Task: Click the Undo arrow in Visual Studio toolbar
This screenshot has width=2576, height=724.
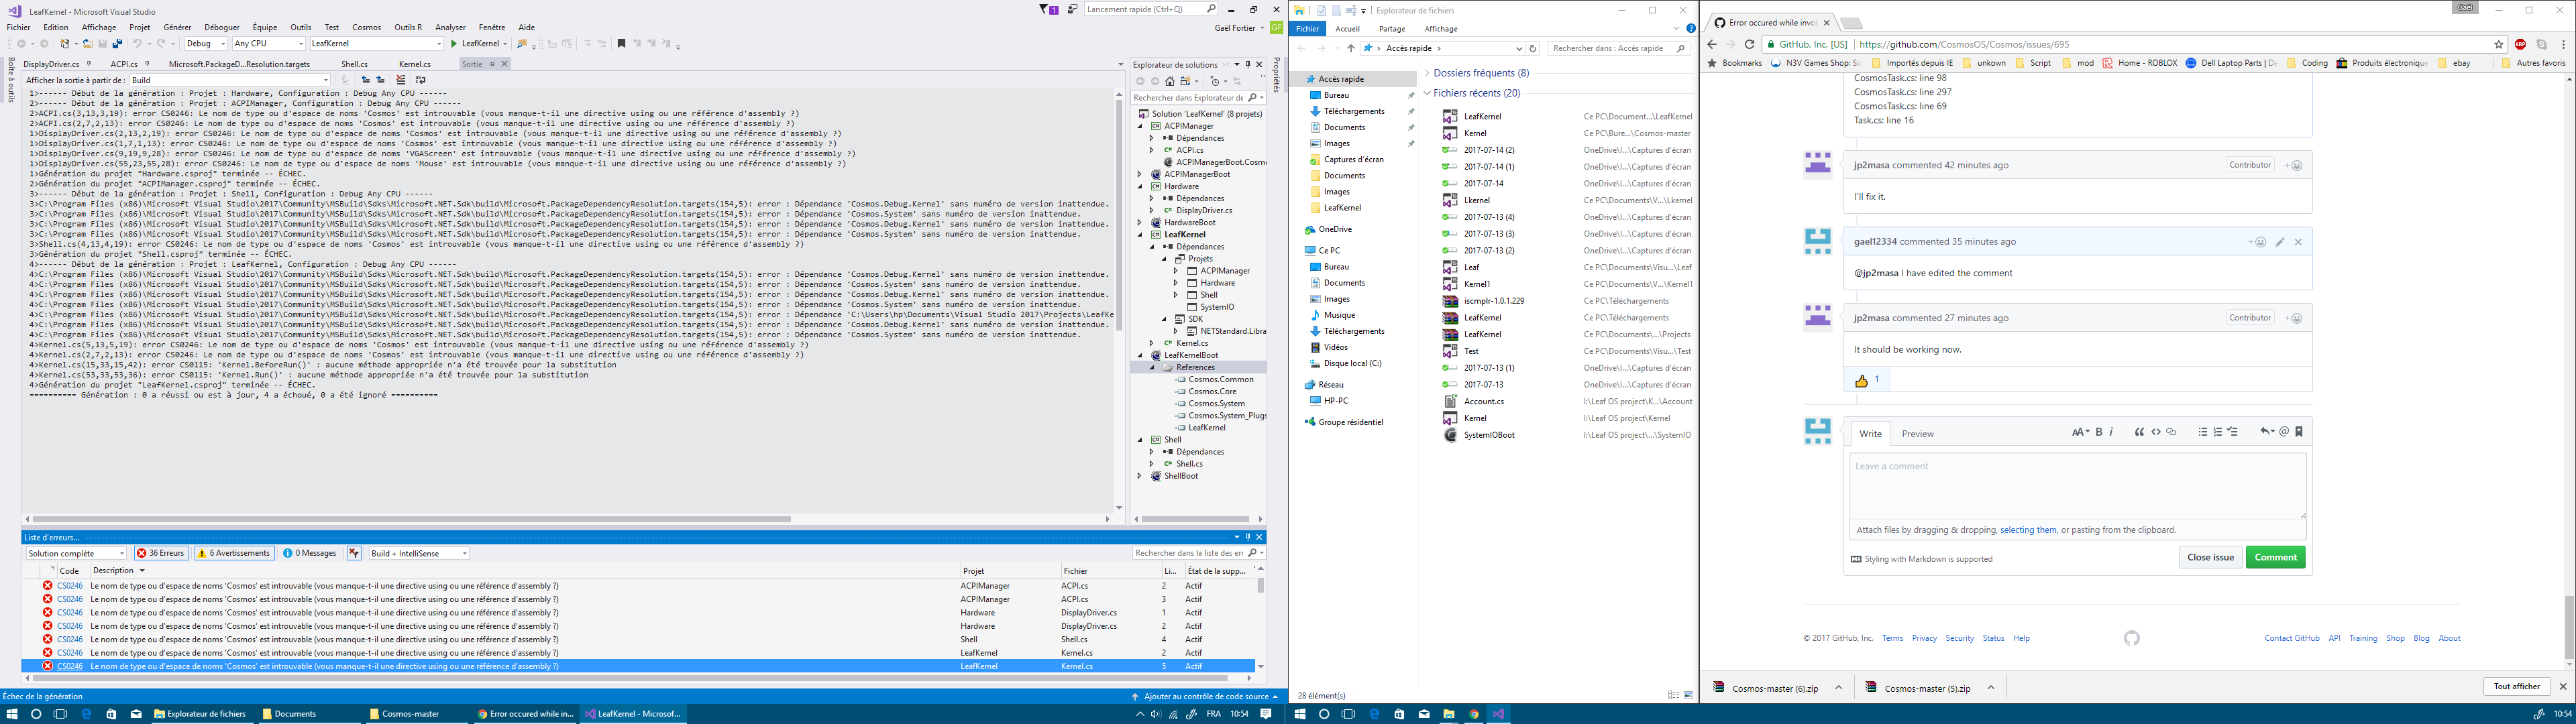Action: pyautogui.click(x=137, y=44)
